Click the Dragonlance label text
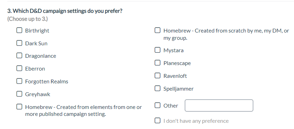 coord(41,56)
